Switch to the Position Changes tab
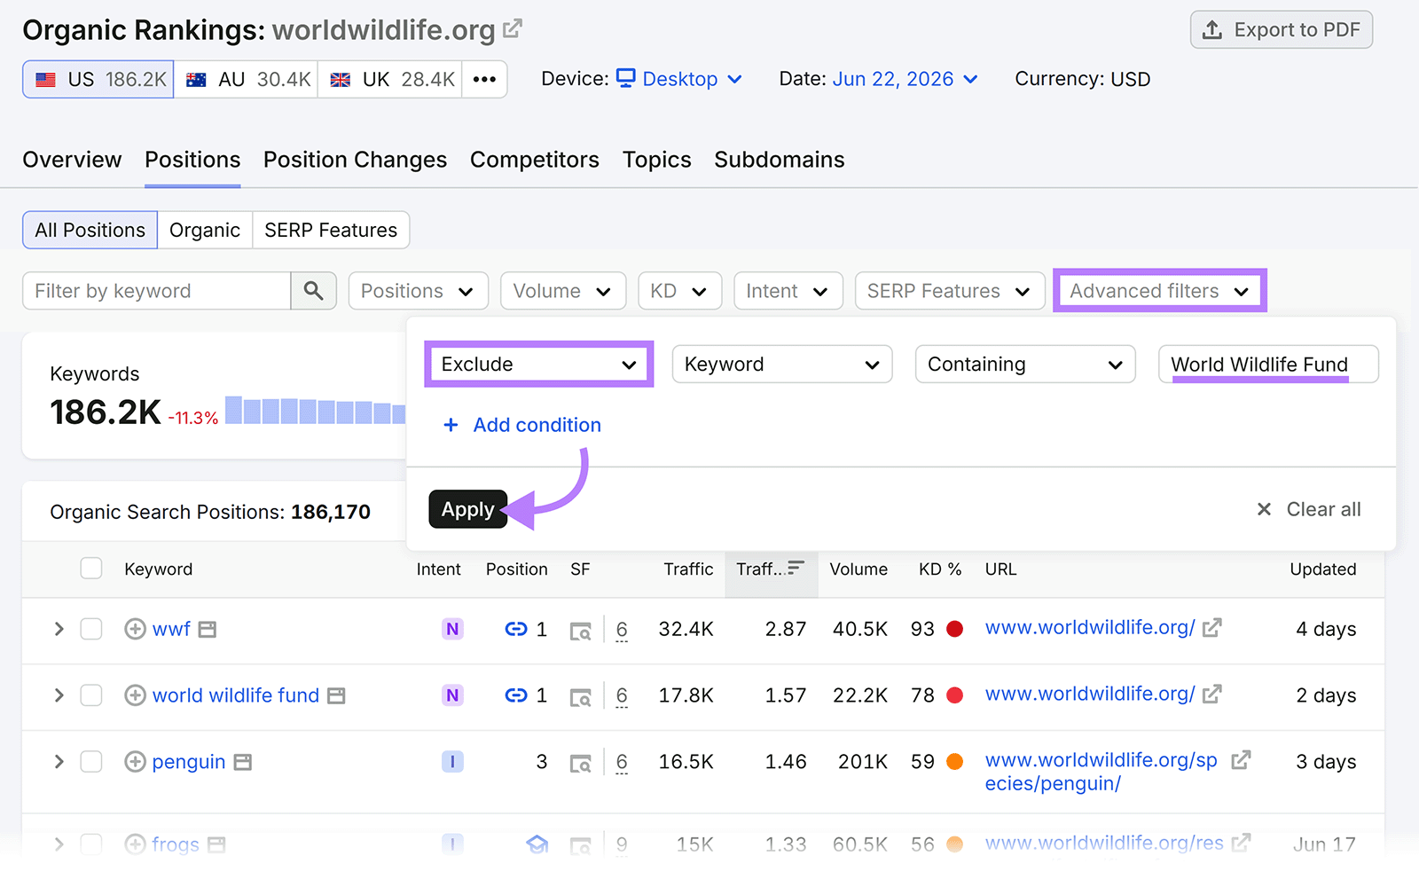 tap(355, 160)
